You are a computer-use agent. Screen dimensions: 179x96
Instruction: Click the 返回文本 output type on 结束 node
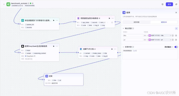click(55, 83)
